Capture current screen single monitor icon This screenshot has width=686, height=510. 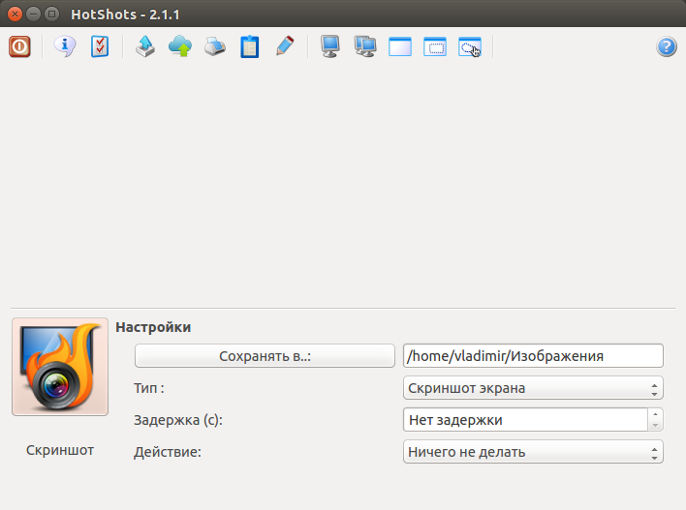click(330, 46)
